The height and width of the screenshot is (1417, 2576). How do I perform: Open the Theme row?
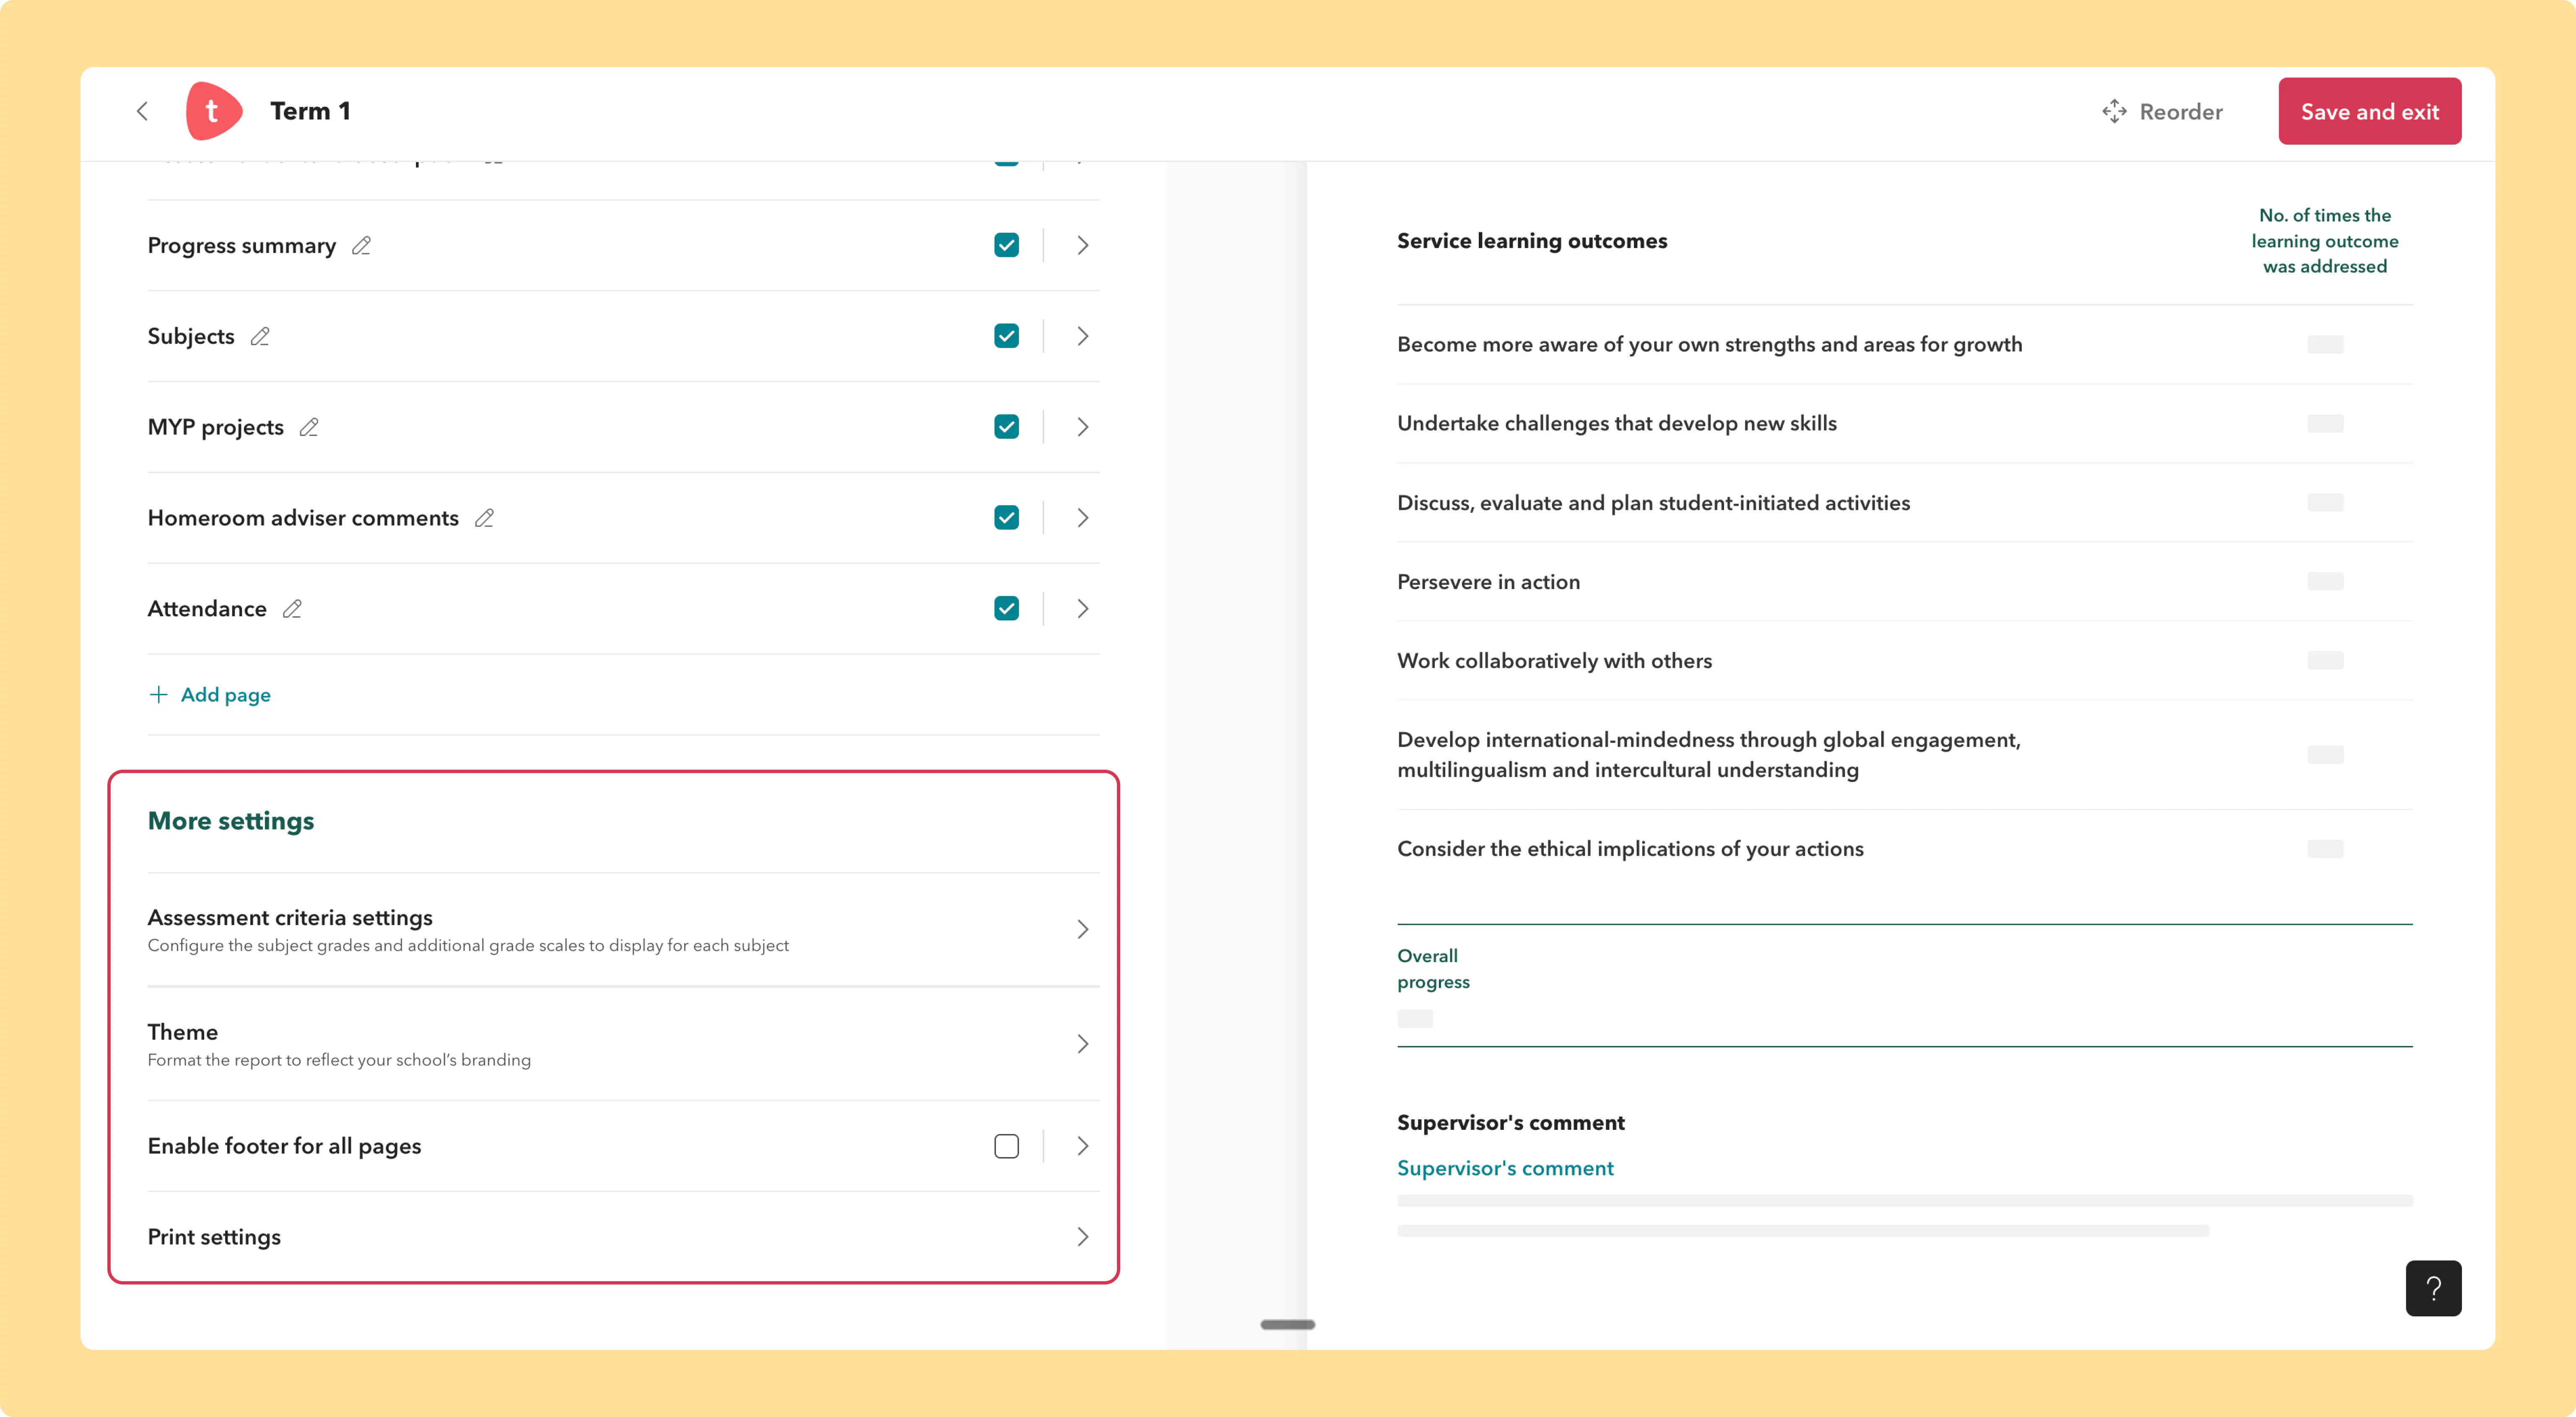click(623, 1044)
